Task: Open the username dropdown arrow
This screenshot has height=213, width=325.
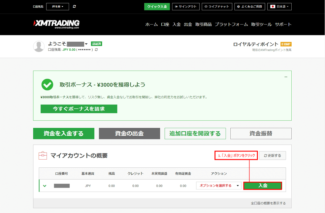Action: [86, 44]
